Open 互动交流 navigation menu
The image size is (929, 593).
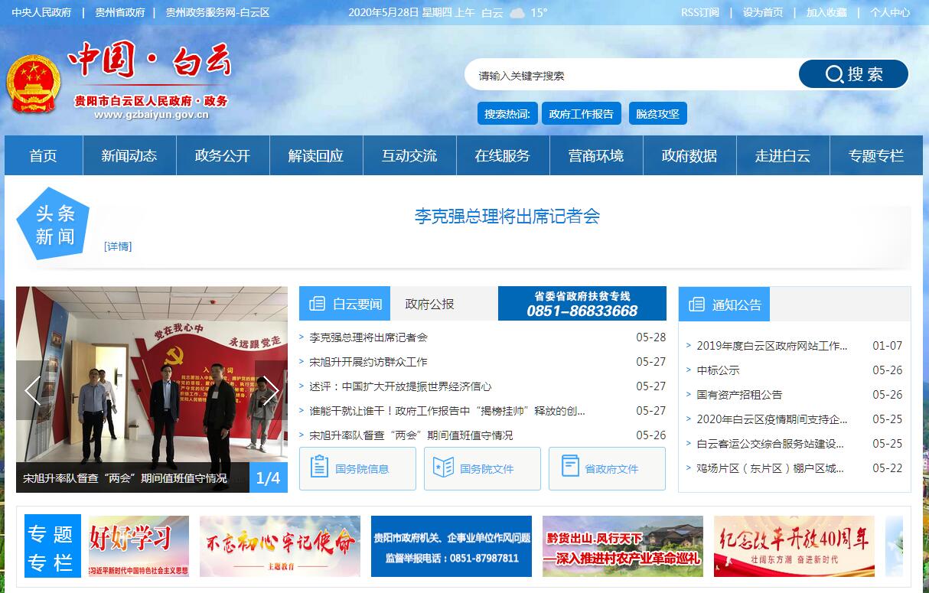[409, 155]
